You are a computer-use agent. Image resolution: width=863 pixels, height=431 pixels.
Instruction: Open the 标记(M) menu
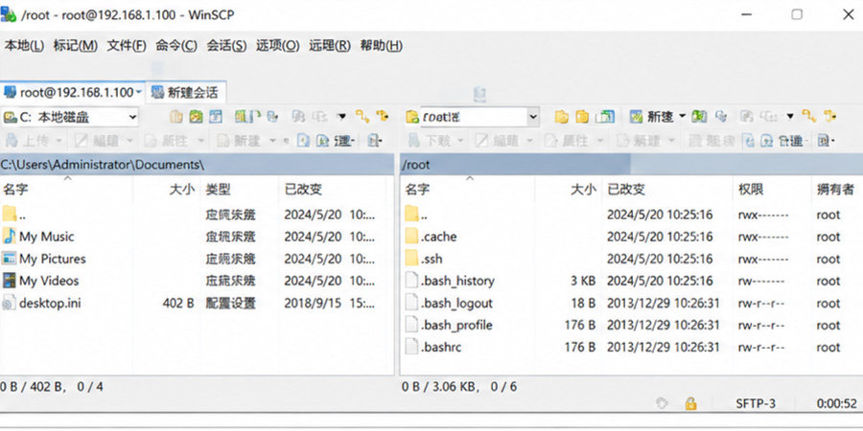click(x=76, y=46)
